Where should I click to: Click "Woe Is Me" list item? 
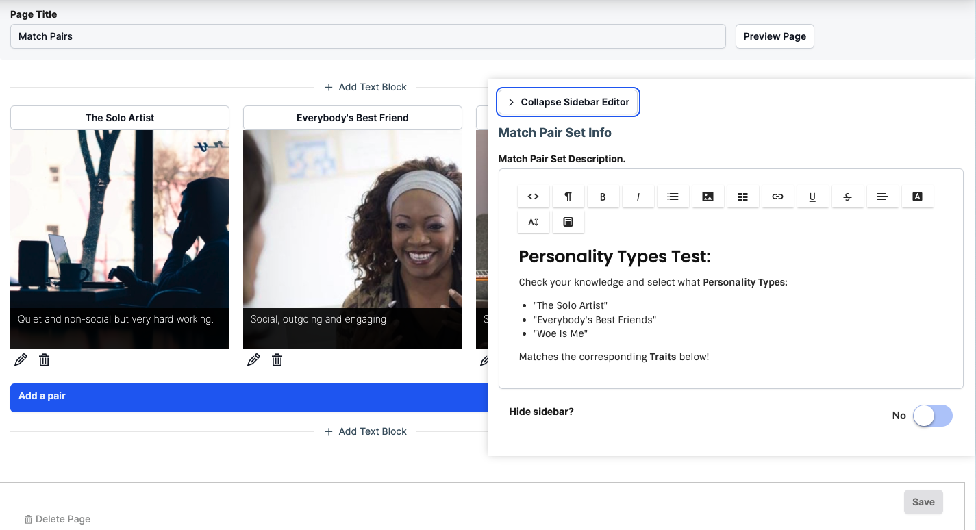[x=560, y=333]
